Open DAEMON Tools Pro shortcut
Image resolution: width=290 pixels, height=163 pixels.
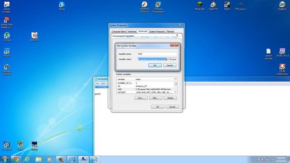(x=145, y=7)
